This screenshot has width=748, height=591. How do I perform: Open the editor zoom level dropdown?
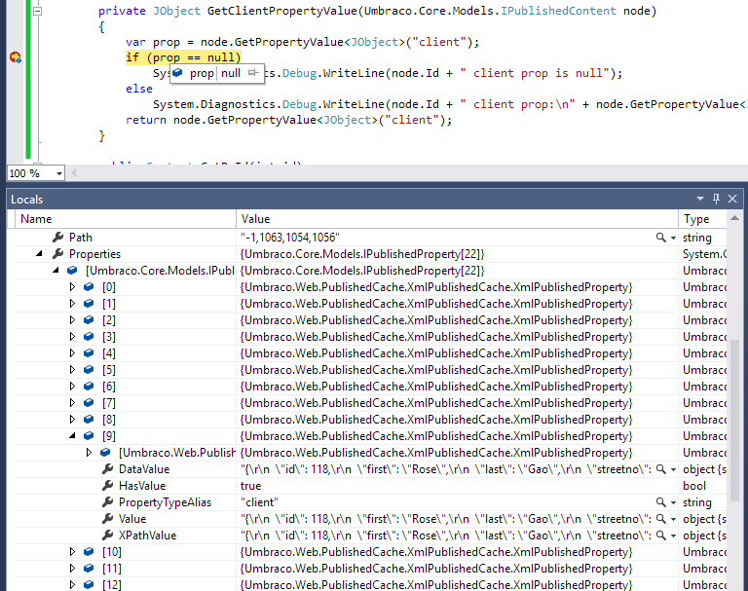tap(59, 173)
